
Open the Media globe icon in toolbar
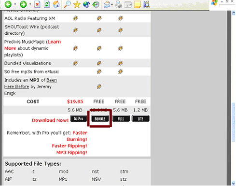pos(86,4)
